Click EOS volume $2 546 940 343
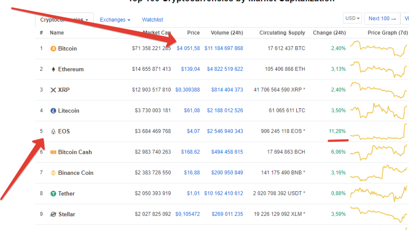Screen dimensions: 409x230 225,131
